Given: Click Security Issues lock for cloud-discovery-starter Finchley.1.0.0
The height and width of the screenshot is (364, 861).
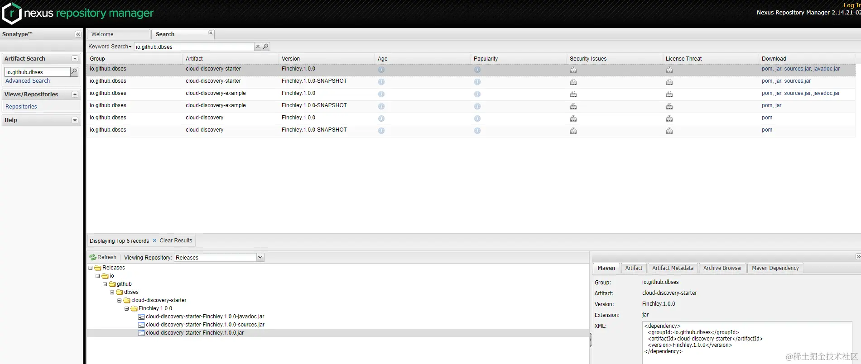Looking at the screenshot, I should [x=573, y=70].
